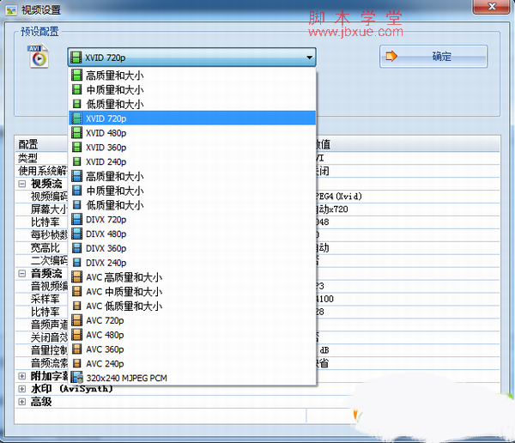This screenshot has height=443, width=515.
Task: Expand the 水印 (AviSynth) section
Action: pos(21,389)
